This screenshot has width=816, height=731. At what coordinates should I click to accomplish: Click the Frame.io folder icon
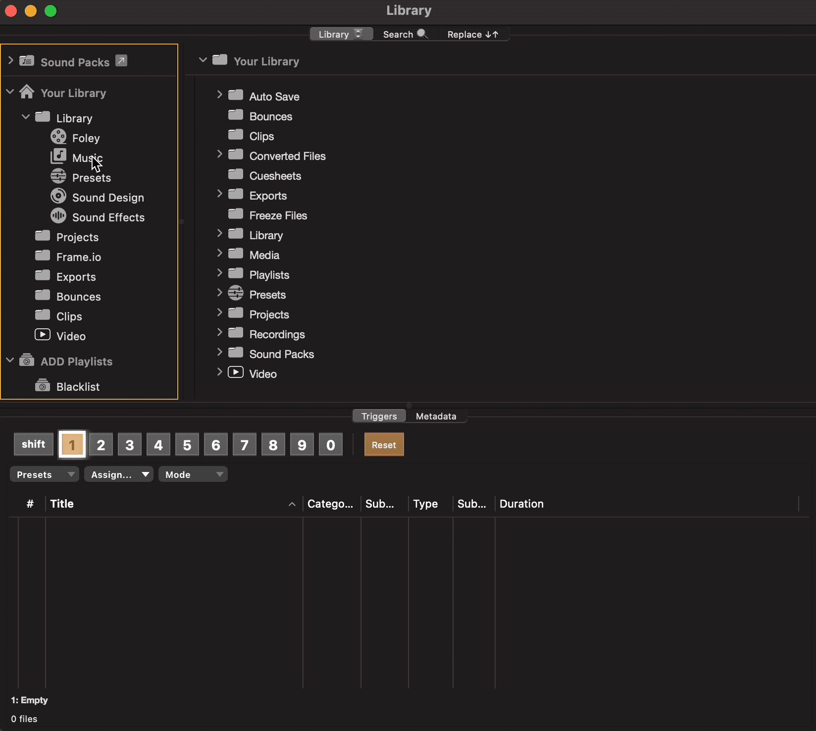(x=43, y=255)
